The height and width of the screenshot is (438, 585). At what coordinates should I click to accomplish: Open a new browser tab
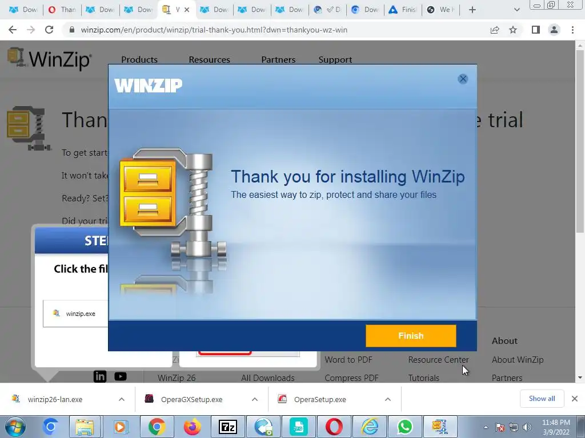pyautogui.click(x=472, y=10)
